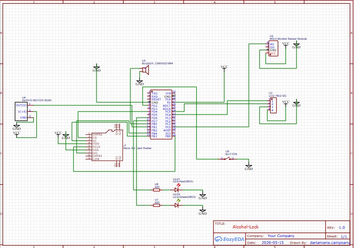
Task: Click the CS pin on SD card holder
Action: pyautogui.click(x=95, y=138)
